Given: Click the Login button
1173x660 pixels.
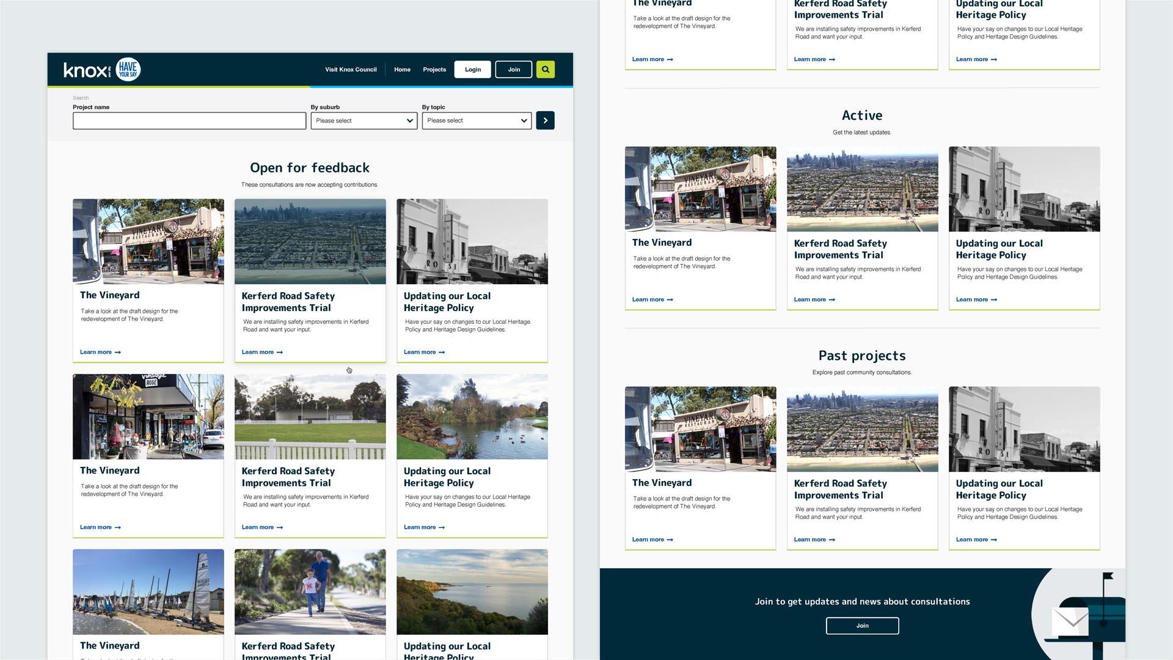Looking at the screenshot, I should 472,70.
